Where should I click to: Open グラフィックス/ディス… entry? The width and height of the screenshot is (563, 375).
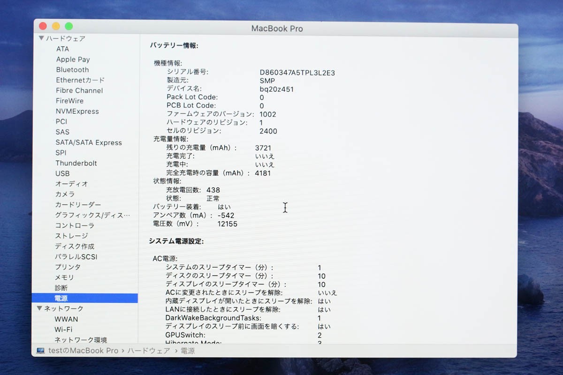point(92,215)
